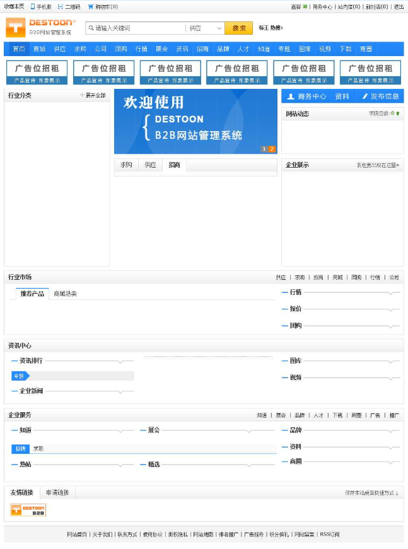408x549 pixels.
Task: Switch to the 供应 tab below the banner
Action: [151, 165]
